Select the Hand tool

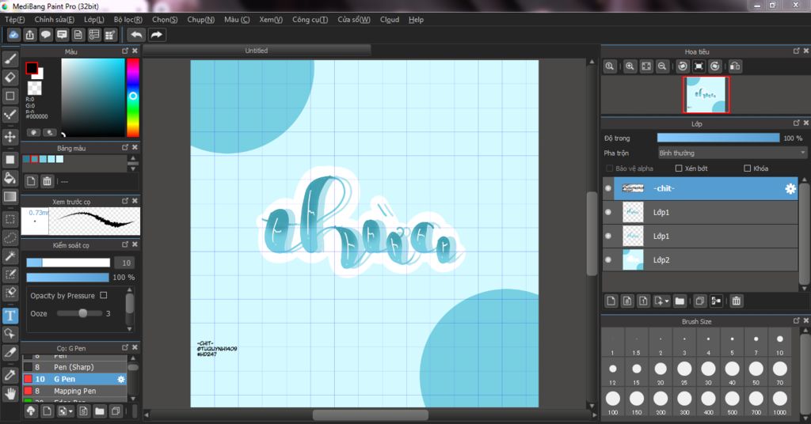point(10,393)
